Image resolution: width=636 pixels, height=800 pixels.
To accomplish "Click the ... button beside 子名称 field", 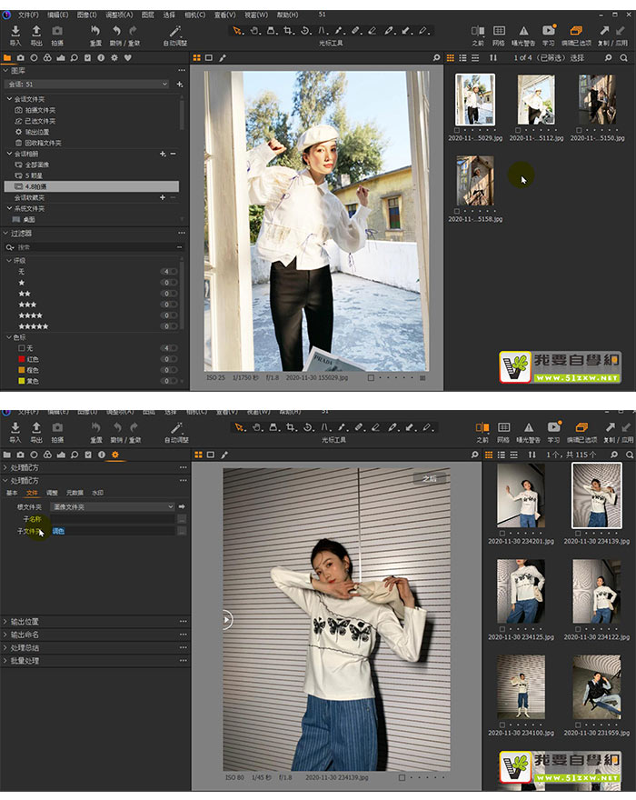I will [x=182, y=519].
